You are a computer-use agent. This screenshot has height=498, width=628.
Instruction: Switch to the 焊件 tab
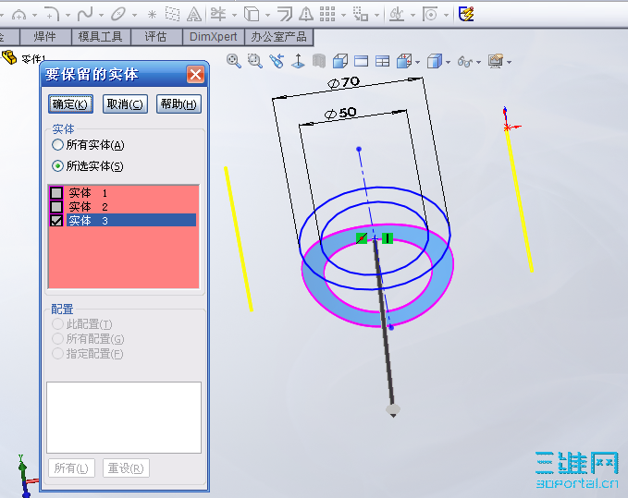(x=44, y=37)
